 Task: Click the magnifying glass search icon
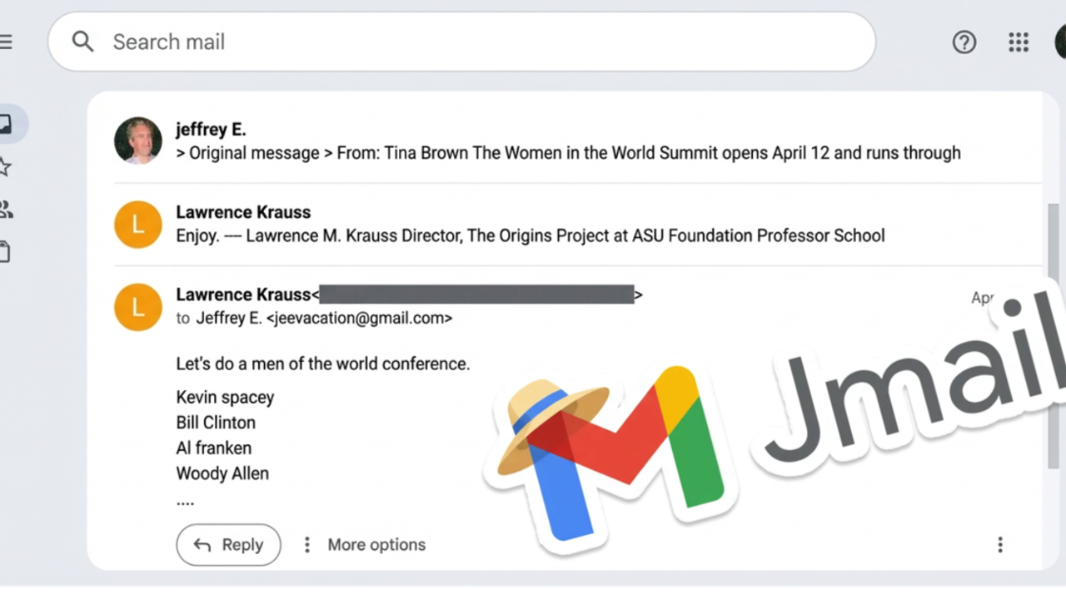click(x=82, y=42)
